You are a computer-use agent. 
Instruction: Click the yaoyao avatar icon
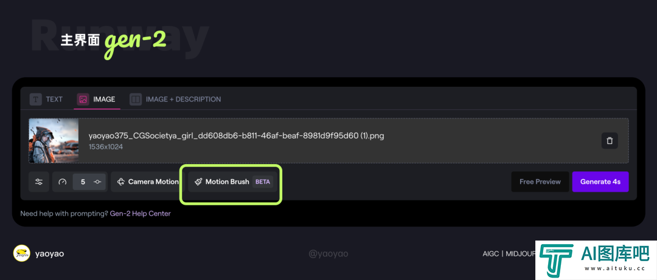[x=22, y=254]
